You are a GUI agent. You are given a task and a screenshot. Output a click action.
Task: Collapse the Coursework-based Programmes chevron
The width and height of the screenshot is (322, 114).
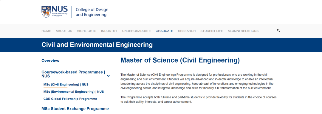pyautogui.click(x=109, y=76)
